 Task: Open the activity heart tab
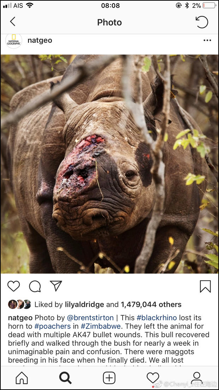click(x=153, y=378)
